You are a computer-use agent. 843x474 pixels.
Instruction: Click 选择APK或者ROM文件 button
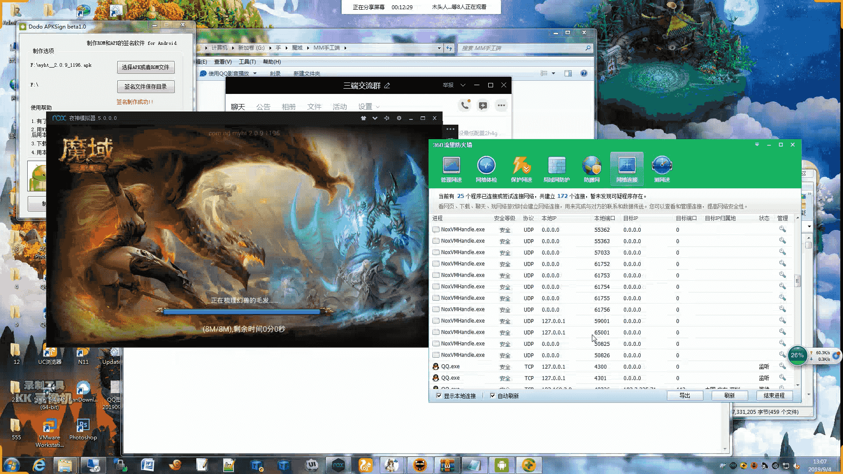click(146, 67)
